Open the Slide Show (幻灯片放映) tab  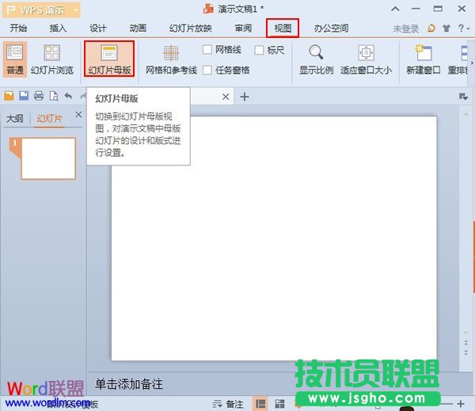point(191,29)
